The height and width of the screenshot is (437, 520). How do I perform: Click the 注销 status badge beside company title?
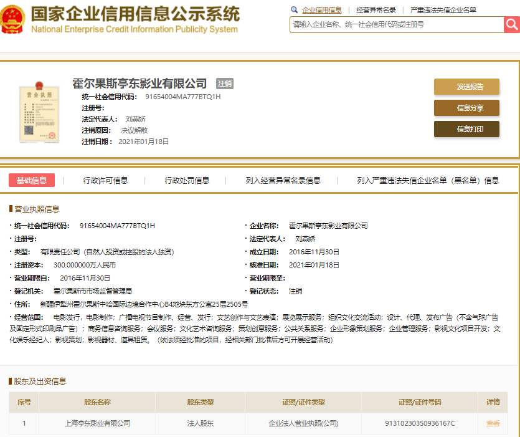(224, 84)
